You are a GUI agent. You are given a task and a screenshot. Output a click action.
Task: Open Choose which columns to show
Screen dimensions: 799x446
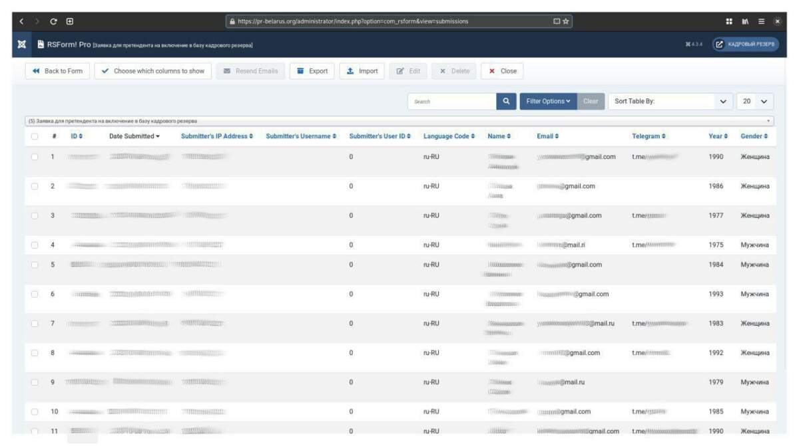(152, 71)
